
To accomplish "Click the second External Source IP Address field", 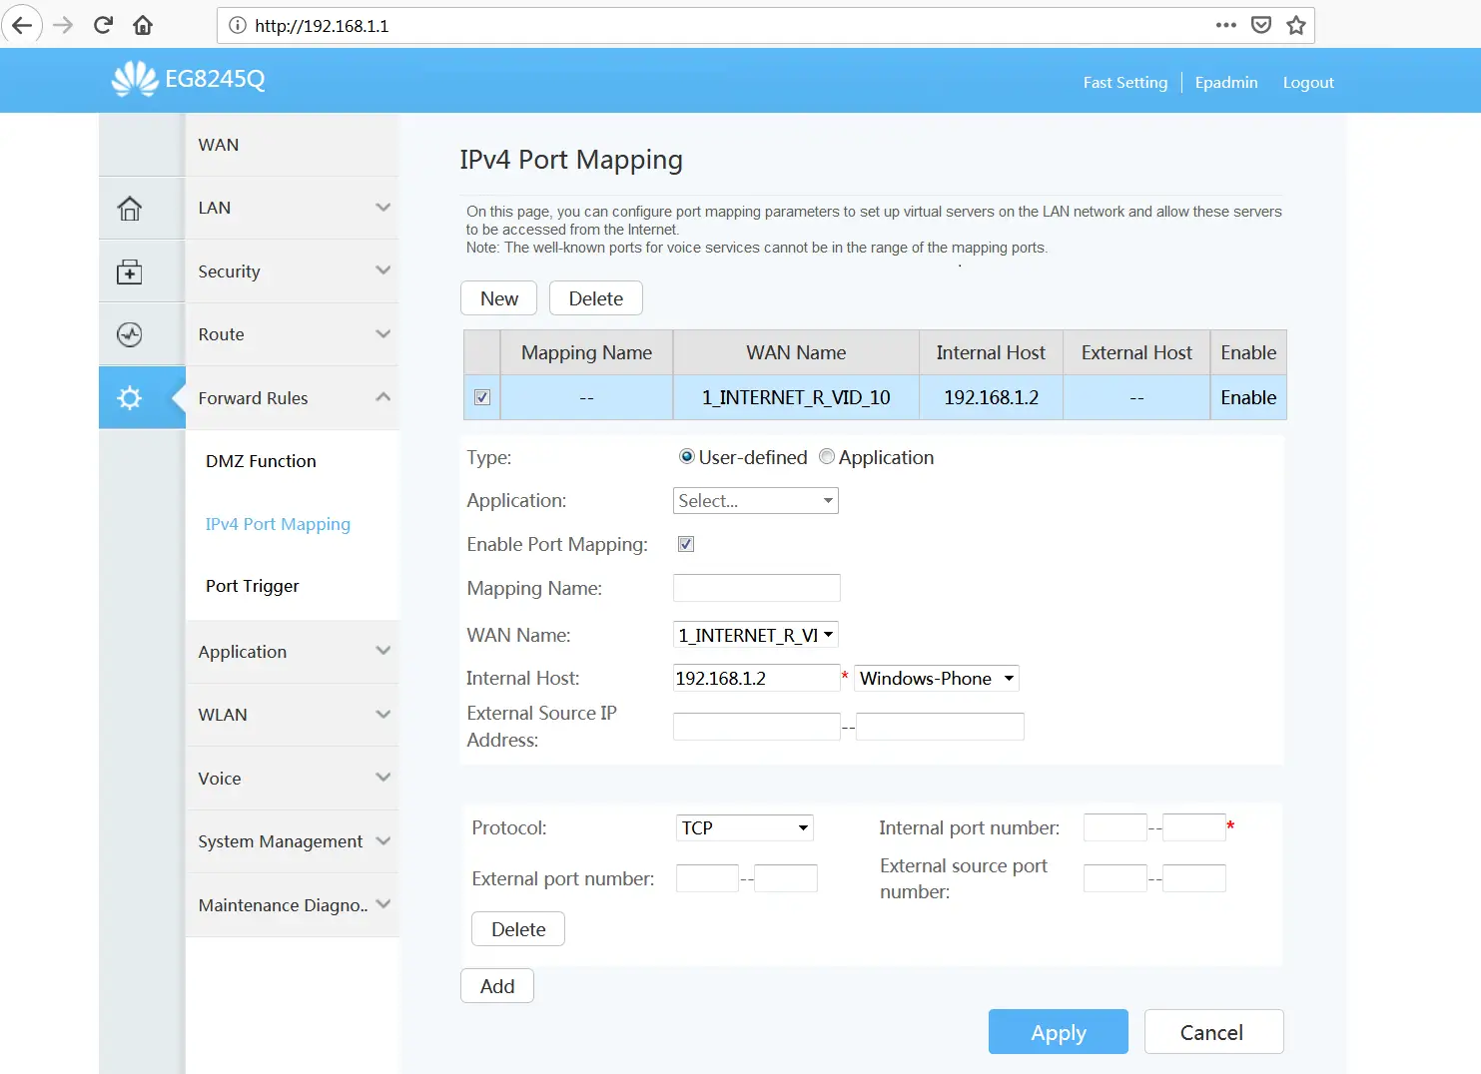I will (x=941, y=727).
